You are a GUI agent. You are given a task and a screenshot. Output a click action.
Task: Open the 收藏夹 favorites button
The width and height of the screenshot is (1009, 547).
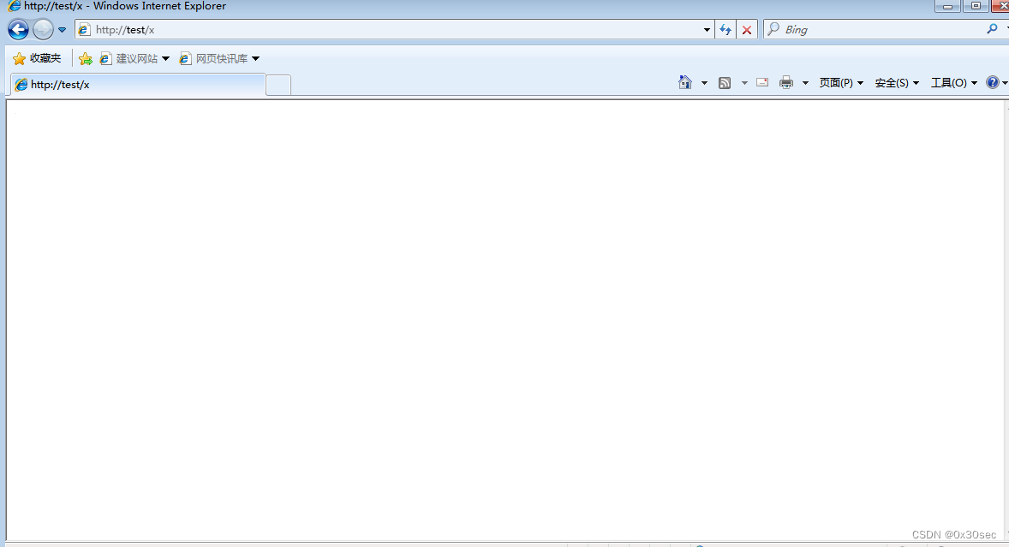coord(38,58)
